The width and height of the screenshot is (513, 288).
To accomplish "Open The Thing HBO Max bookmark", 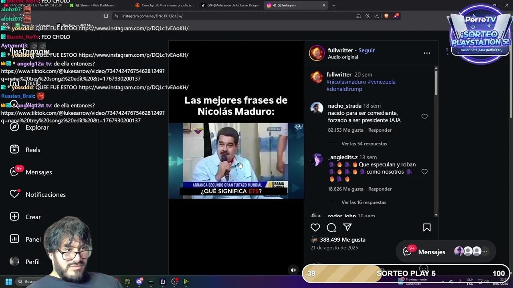I will [75, 25].
